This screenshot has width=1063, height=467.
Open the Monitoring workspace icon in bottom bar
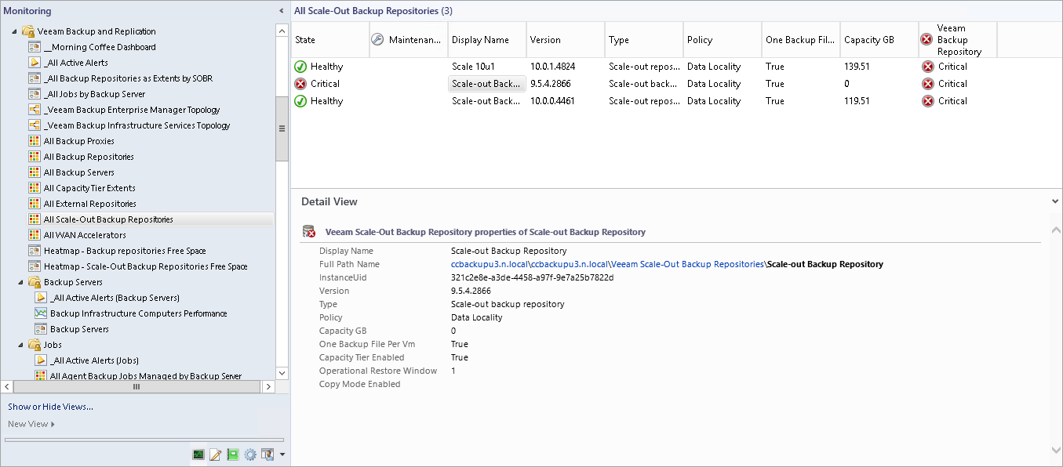click(199, 454)
